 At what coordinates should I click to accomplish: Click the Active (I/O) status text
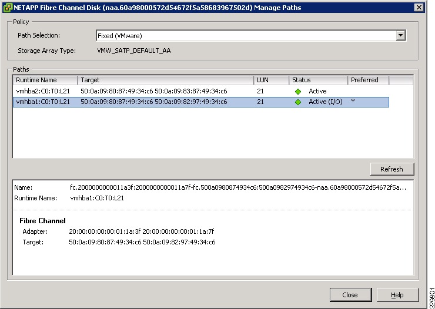click(326, 102)
